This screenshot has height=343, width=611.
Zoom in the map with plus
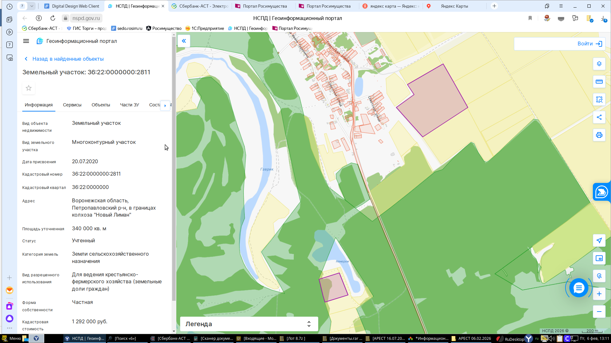pyautogui.click(x=599, y=294)
